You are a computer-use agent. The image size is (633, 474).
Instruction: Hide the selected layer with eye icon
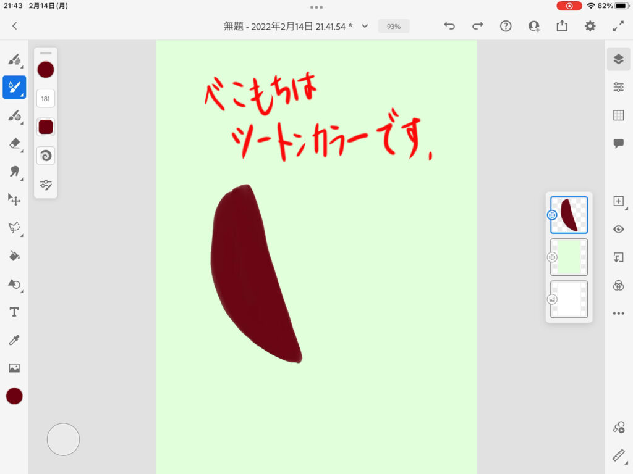618,229
